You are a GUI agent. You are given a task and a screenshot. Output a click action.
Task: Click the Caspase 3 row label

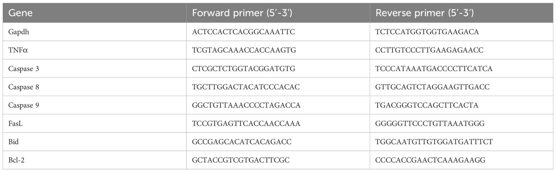22,69
